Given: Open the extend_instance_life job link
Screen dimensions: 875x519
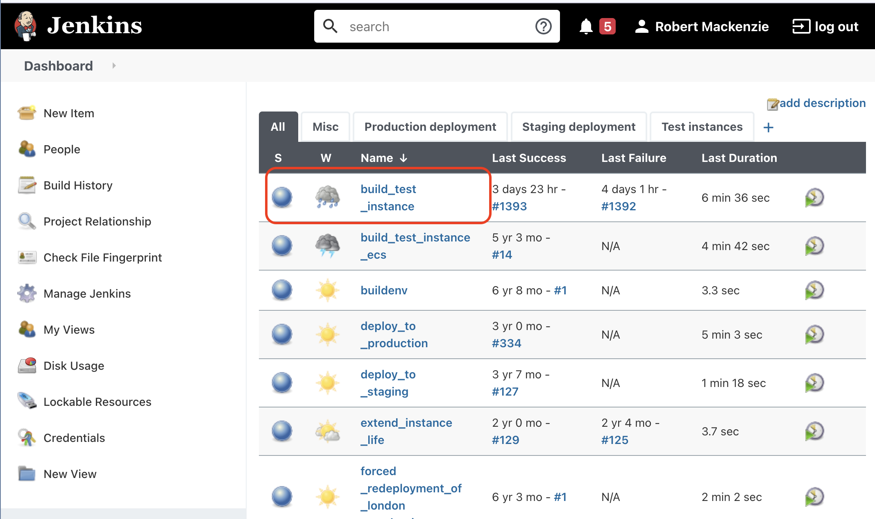Looking at the screenshot, I should pos(406,431).
